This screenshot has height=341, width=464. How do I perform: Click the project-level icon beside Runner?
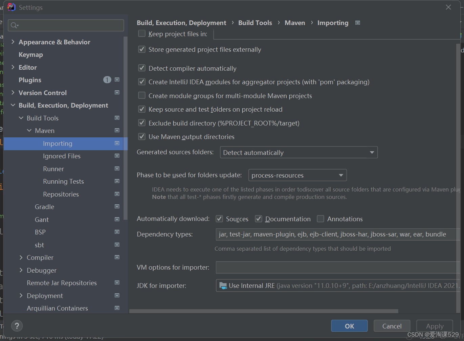tap(117, 168)
